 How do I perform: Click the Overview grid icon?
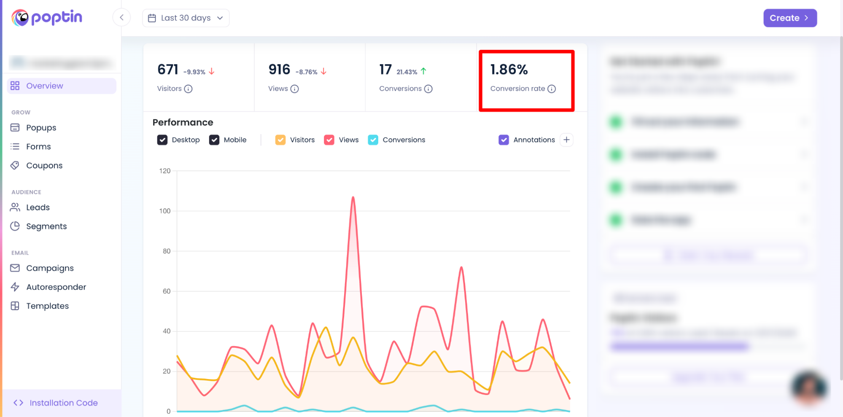(15, 86)
